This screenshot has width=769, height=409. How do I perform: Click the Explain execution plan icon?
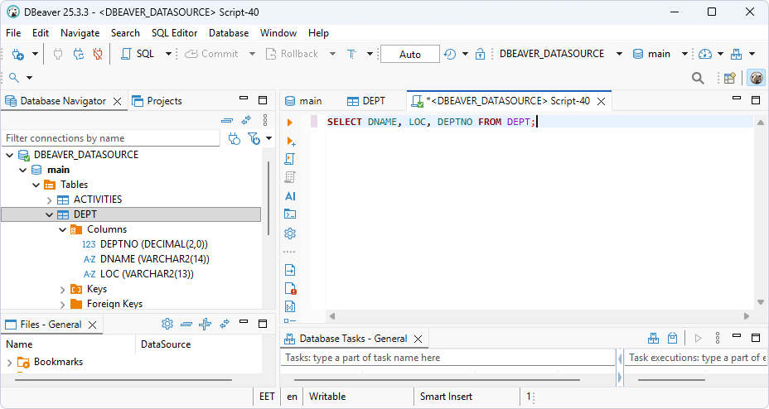pyautogui.click(x=290, y=177)
